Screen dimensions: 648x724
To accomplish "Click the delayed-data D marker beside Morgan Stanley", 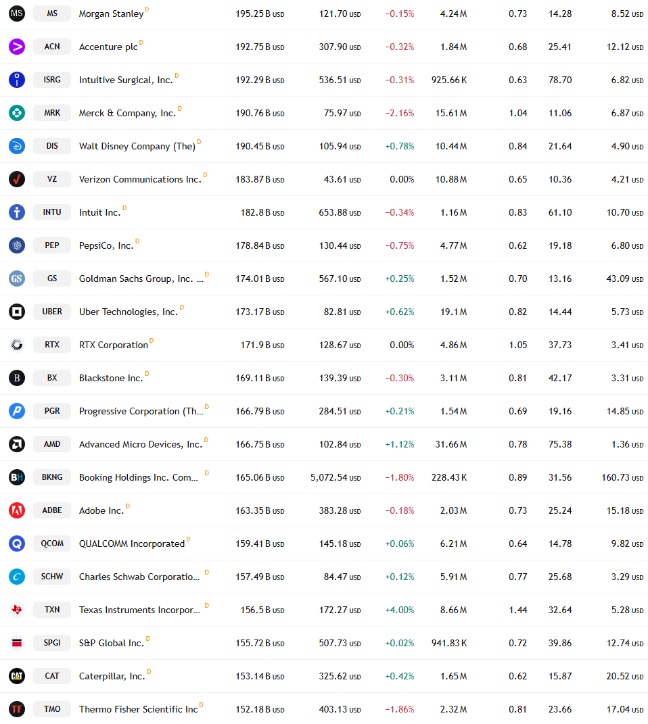I will click(147, 9).
